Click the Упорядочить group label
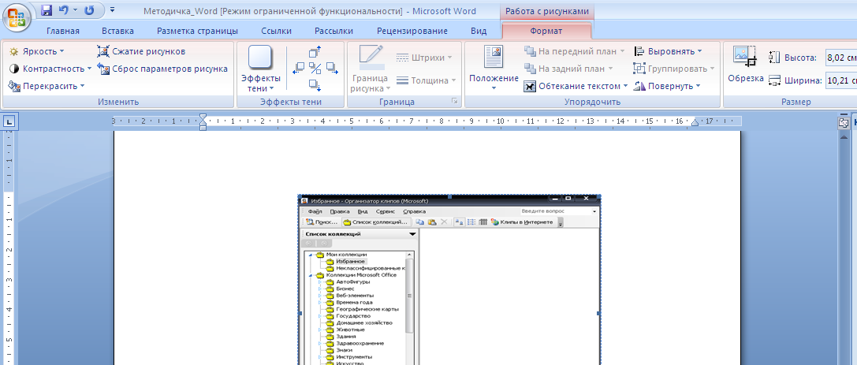Viewport: 857px width, 365px height. pyautogui.click(x=592, y=102)
